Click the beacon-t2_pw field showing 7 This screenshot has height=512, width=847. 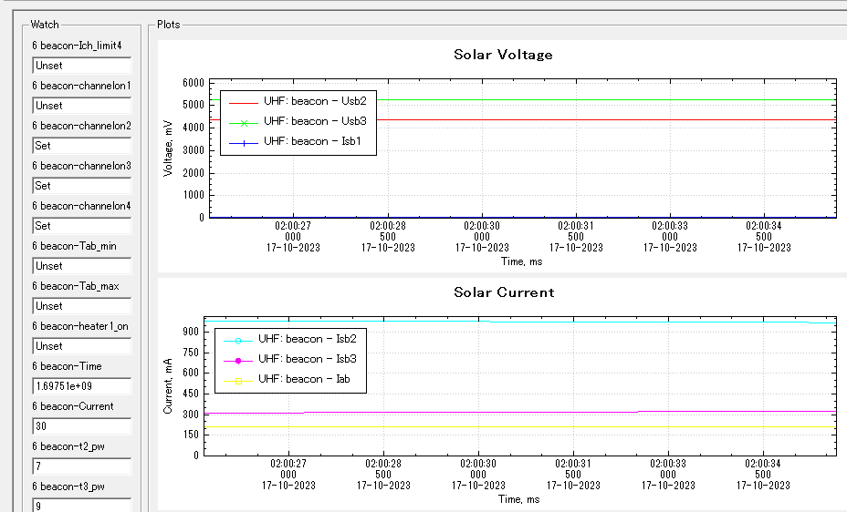[x=81, y=466]
